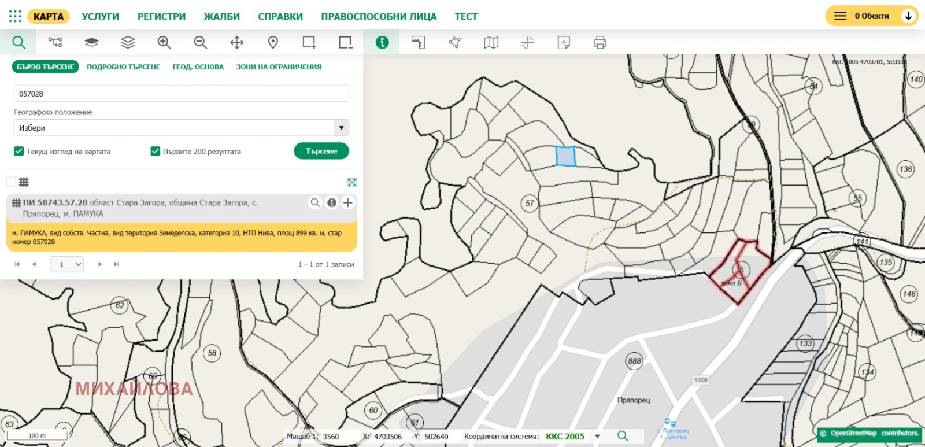This screenshot has width=925, height=447.
Task: Click the print map icon
Action: (x=600, y=42)
